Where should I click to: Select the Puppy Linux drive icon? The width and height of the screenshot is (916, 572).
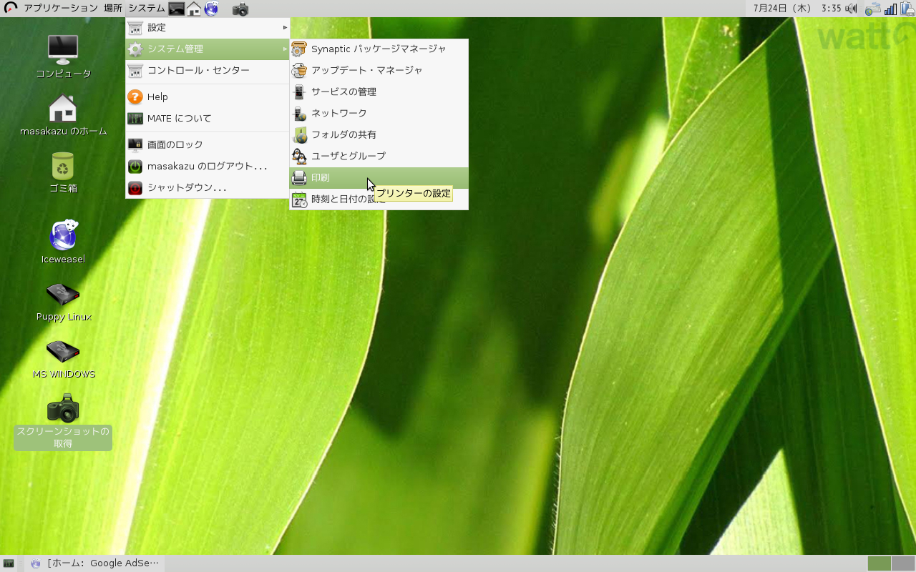64,302
